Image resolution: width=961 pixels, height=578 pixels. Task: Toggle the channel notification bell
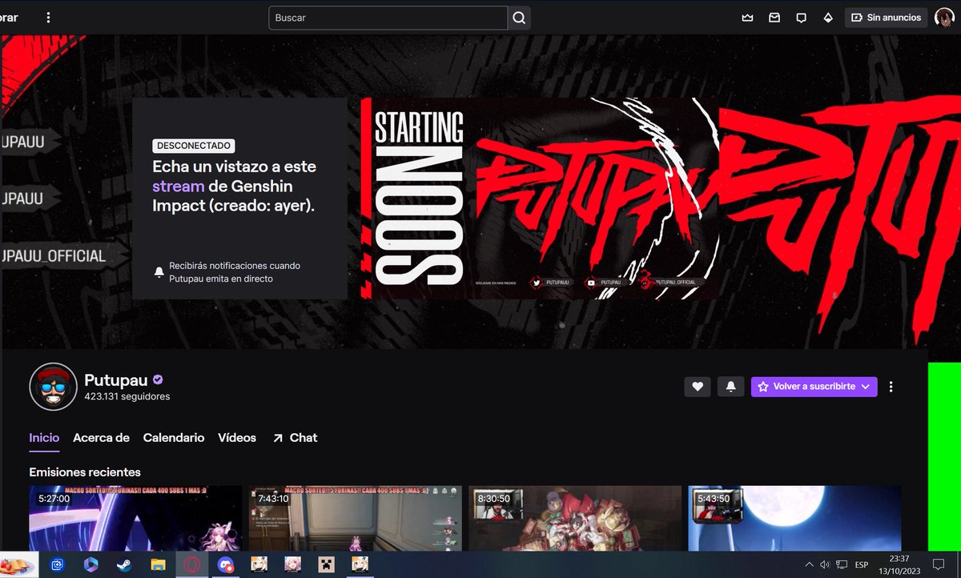730,387
